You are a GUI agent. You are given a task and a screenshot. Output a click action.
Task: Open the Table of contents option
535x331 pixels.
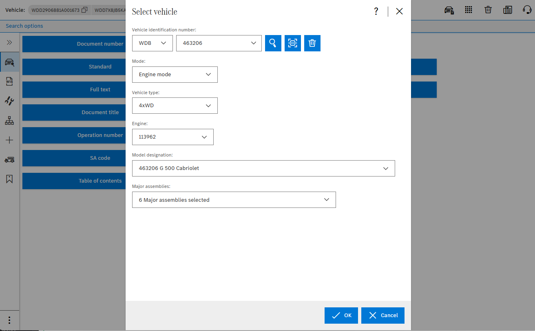pos(74,181)
